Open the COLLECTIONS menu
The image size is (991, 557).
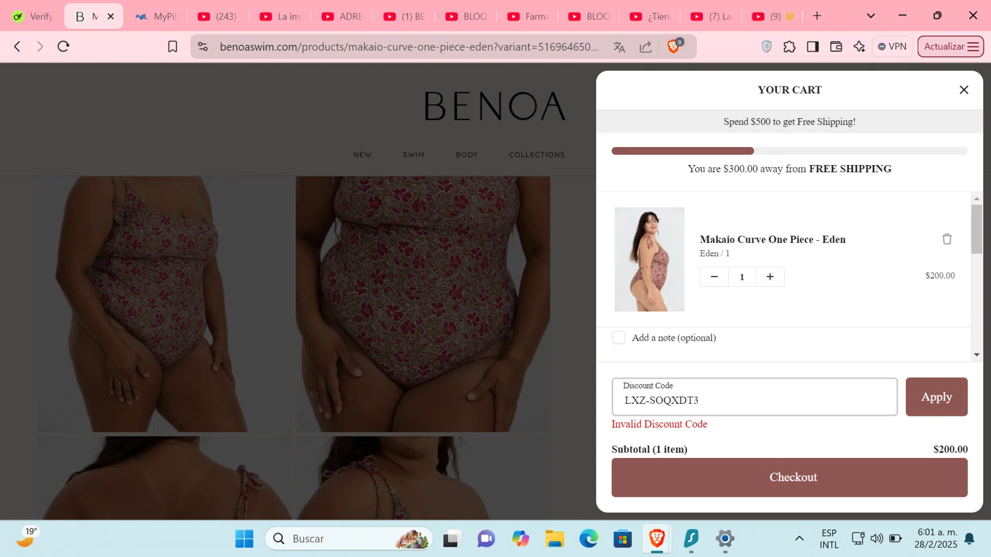coord(536,155)
